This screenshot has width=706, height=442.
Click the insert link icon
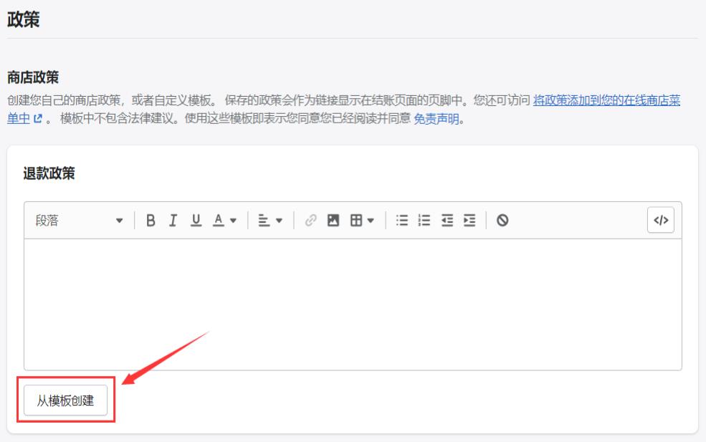pos(310,221)
